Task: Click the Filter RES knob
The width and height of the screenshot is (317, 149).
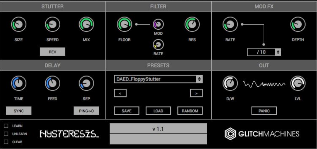Action: click(x=192, y=24)
